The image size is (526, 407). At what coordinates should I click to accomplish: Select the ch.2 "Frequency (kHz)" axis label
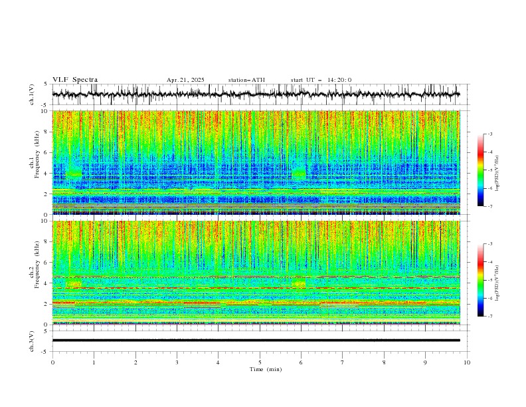click(37, 265)
